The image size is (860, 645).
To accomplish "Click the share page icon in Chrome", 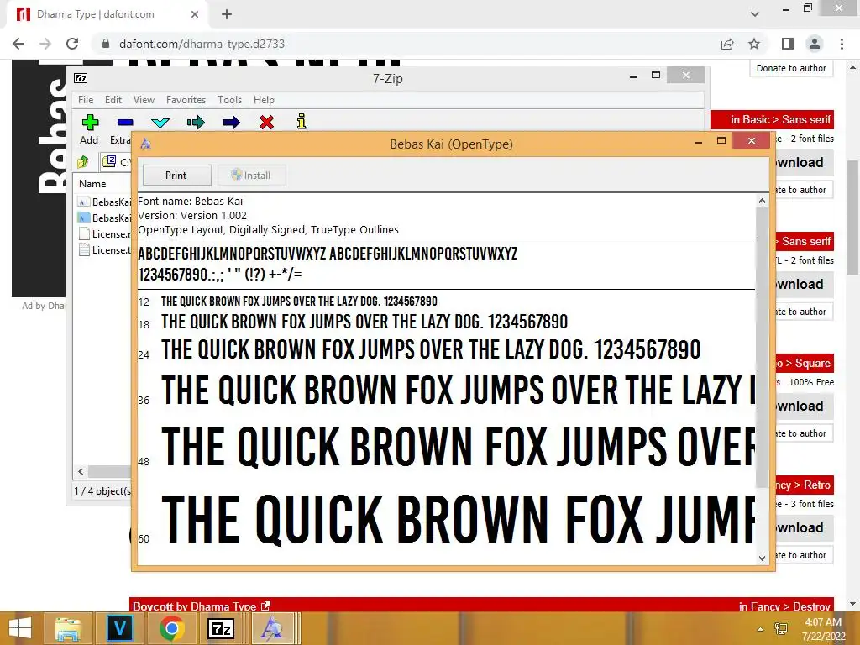I will [727, 44].
